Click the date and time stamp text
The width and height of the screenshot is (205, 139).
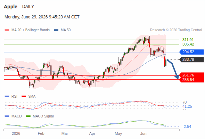pyautogui.click(x=42, y=17)
